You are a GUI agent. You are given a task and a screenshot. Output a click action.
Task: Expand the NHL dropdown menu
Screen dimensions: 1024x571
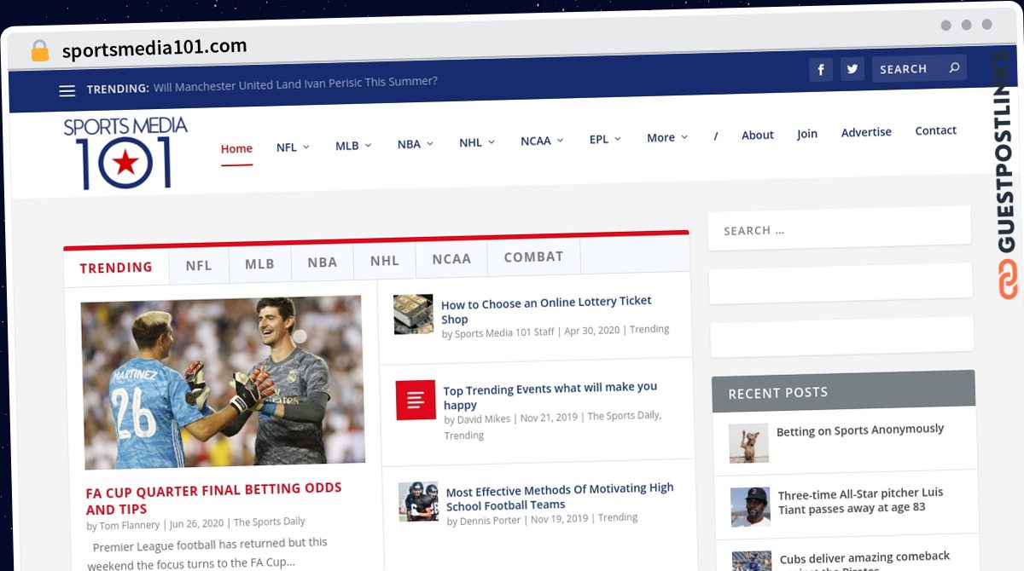click(477, 142)
